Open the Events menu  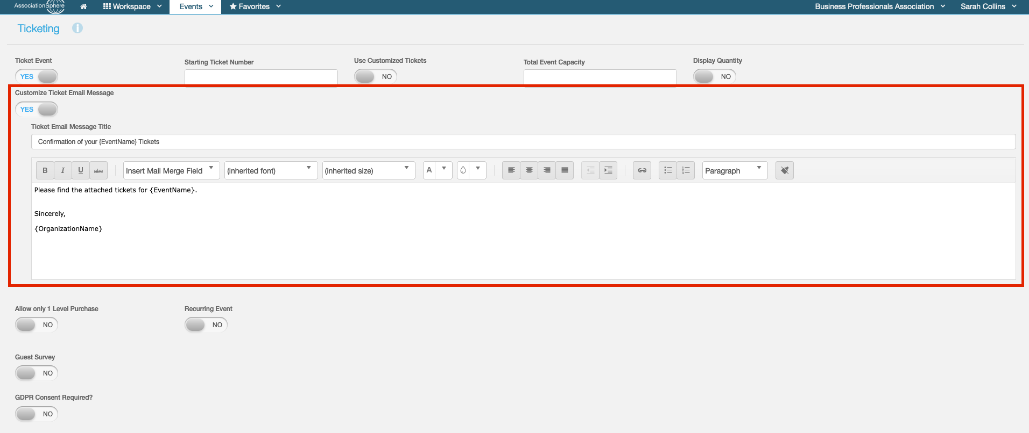[196, 6]
